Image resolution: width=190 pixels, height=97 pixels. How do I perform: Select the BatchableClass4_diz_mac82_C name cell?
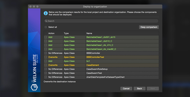(122, 49)
